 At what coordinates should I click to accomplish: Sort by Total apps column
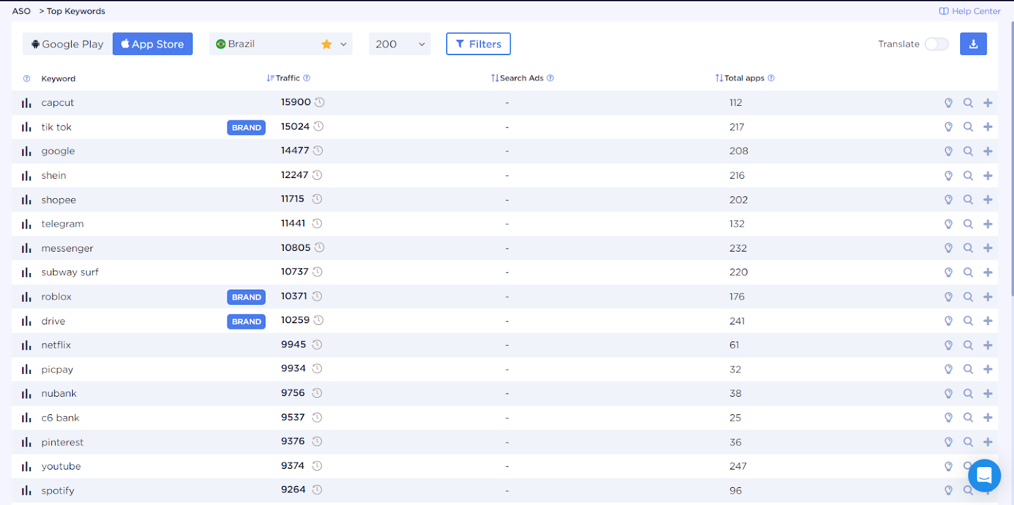tap(740, 78)
